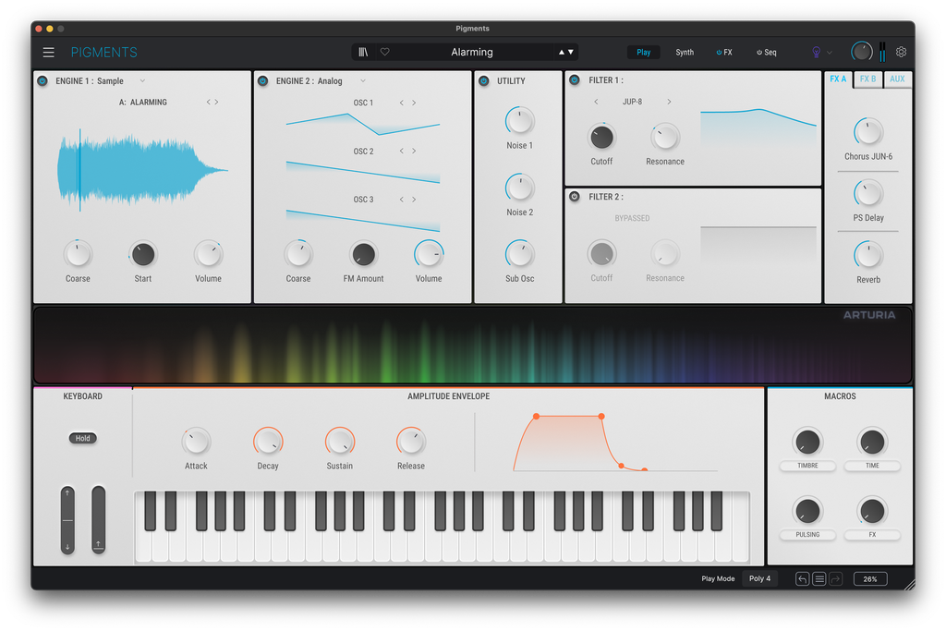
Task: Open the sound design tips lightbulb
Action: 817,53
